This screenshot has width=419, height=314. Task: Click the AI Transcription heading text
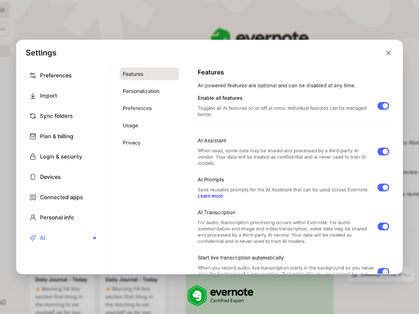tap(217, 212)
